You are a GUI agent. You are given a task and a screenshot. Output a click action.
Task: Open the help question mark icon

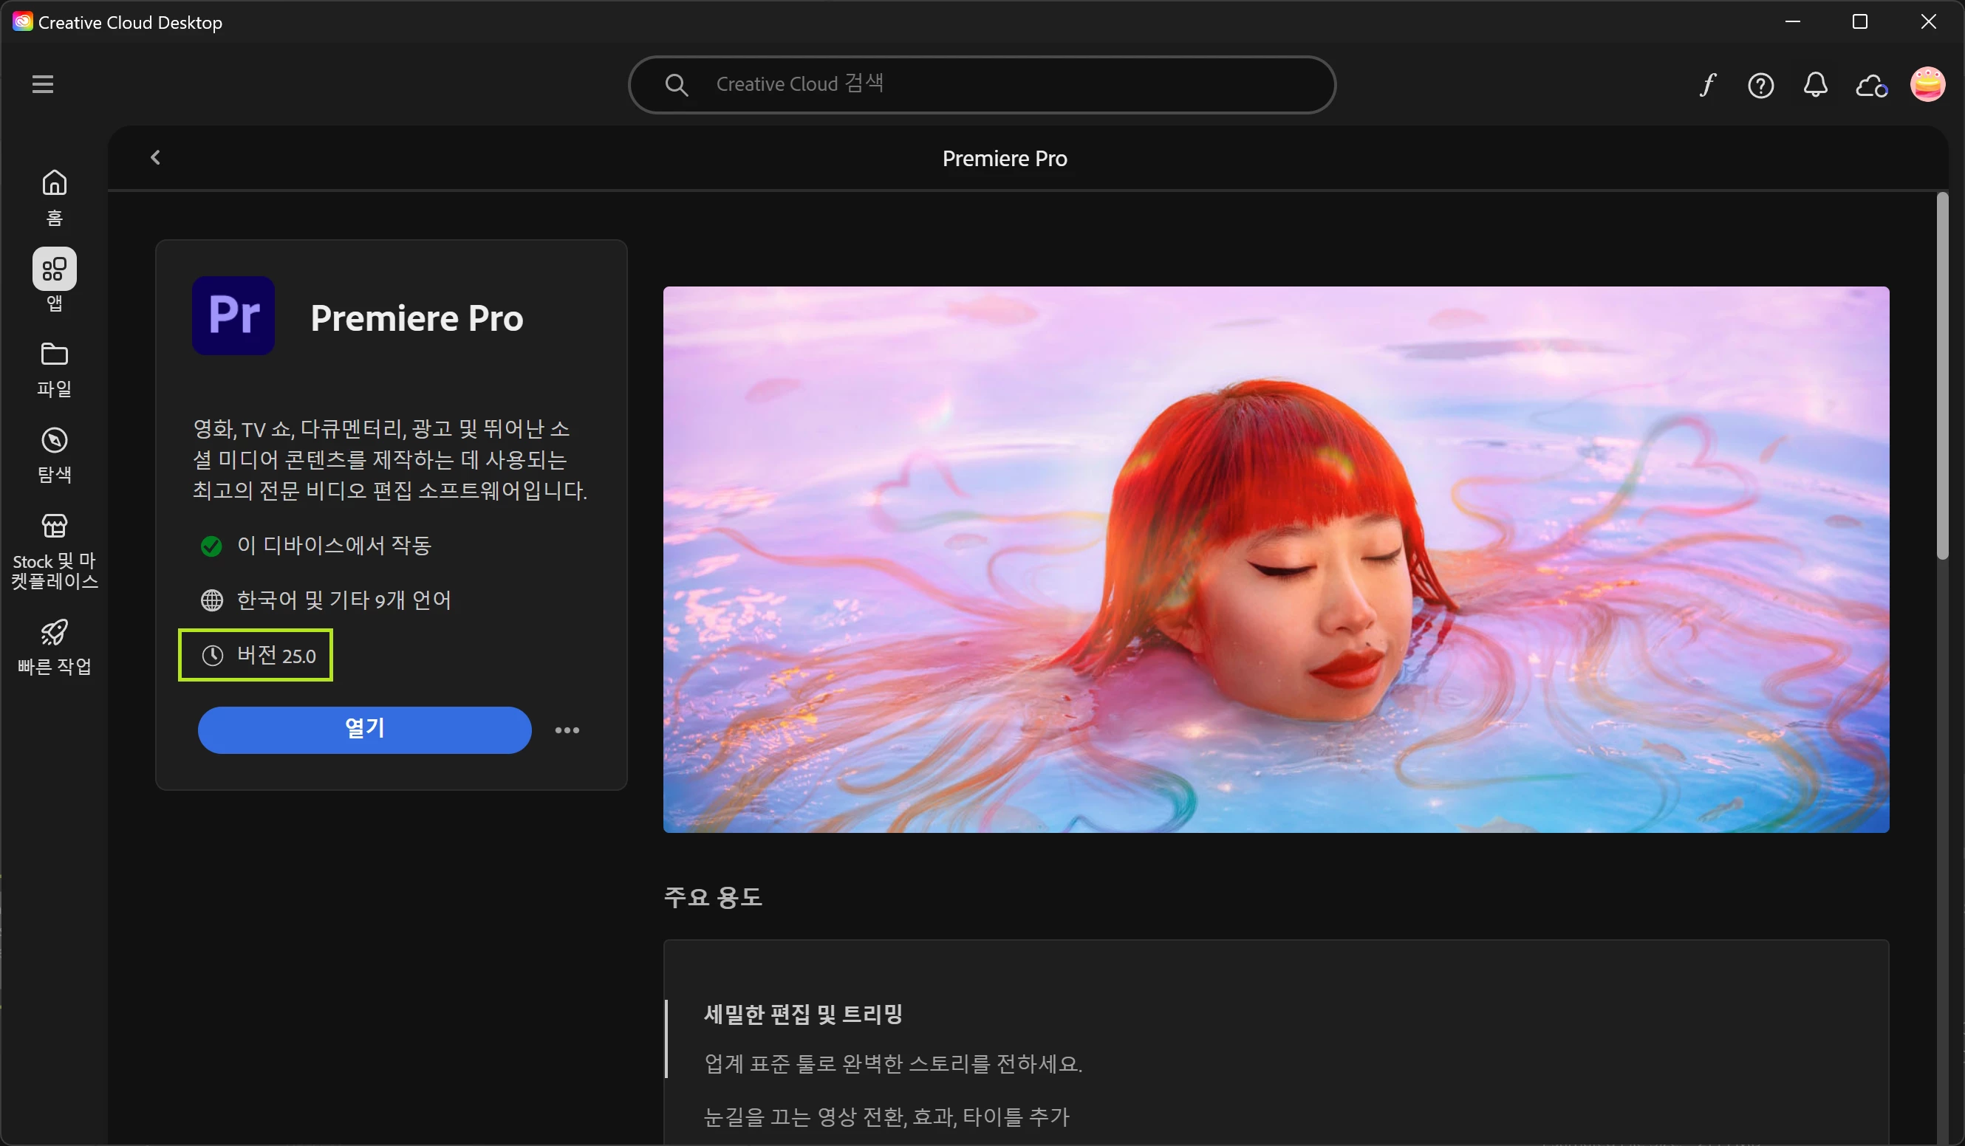[1760, 85]
